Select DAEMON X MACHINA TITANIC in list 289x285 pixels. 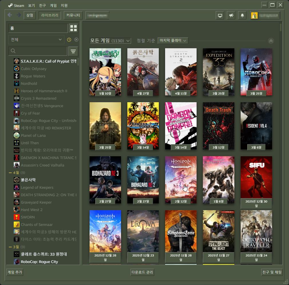pyautogui.click(x=45, y=158)
